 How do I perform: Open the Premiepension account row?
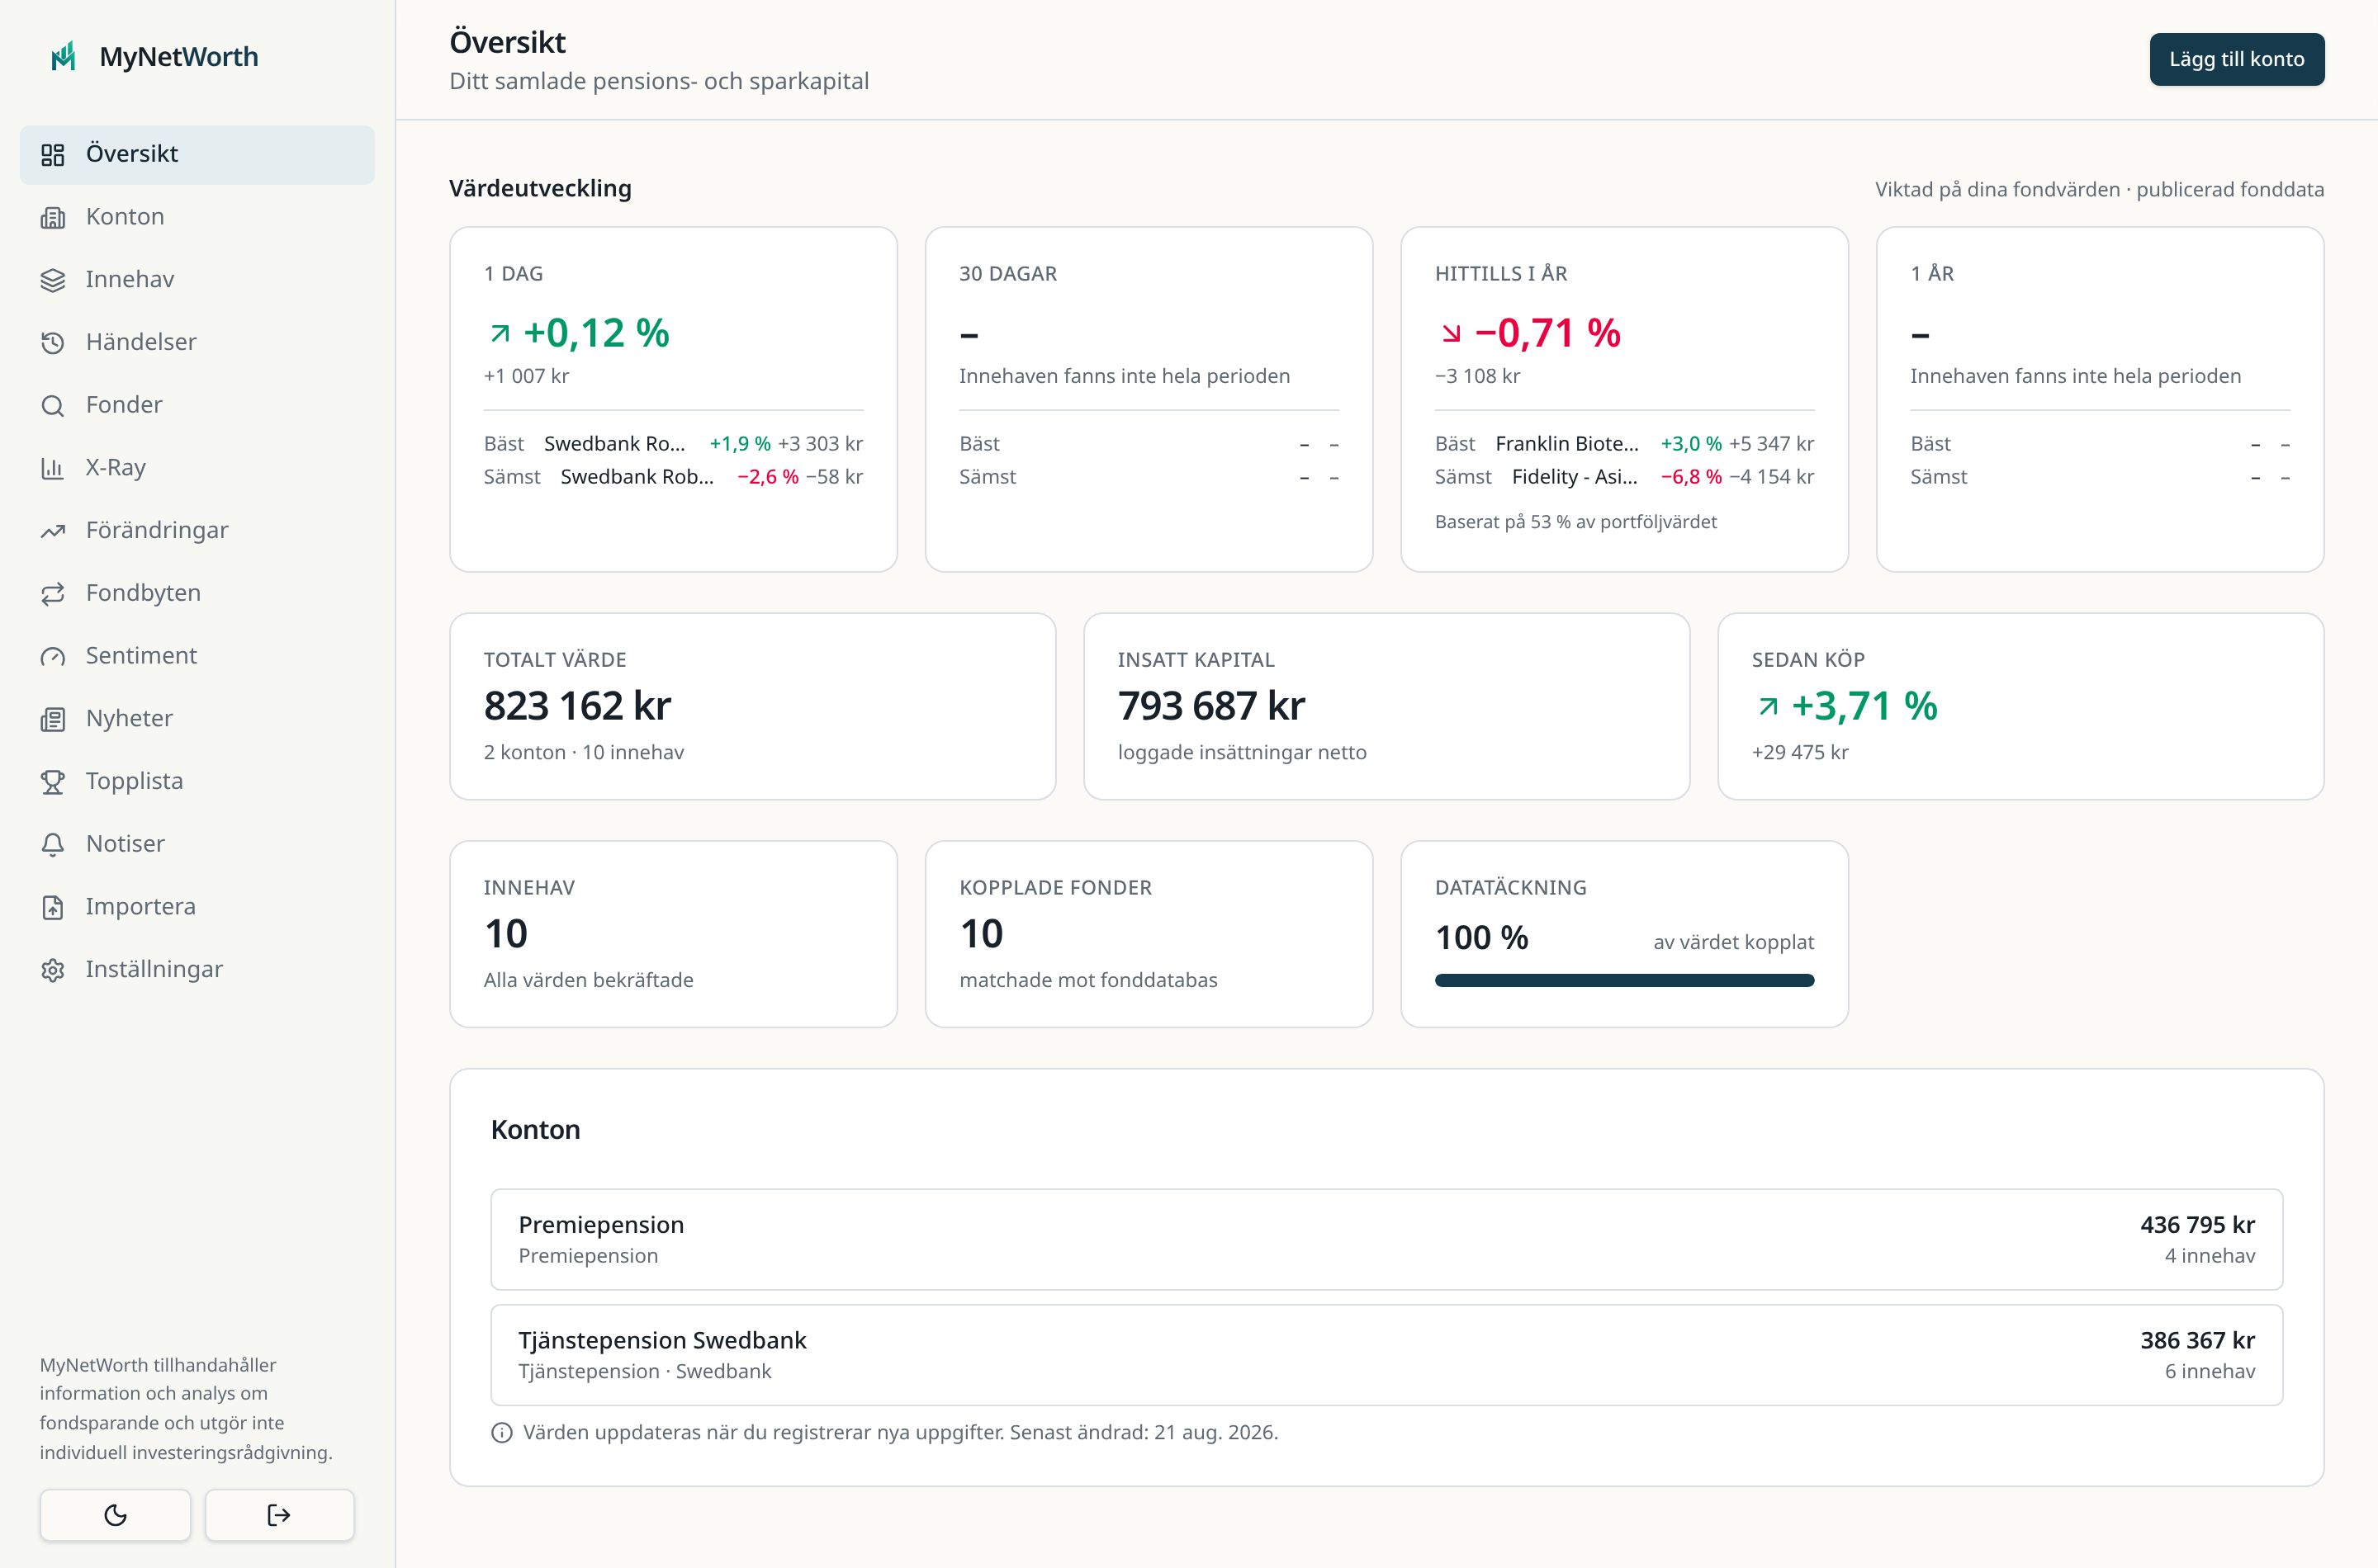pos(1386,1239)
